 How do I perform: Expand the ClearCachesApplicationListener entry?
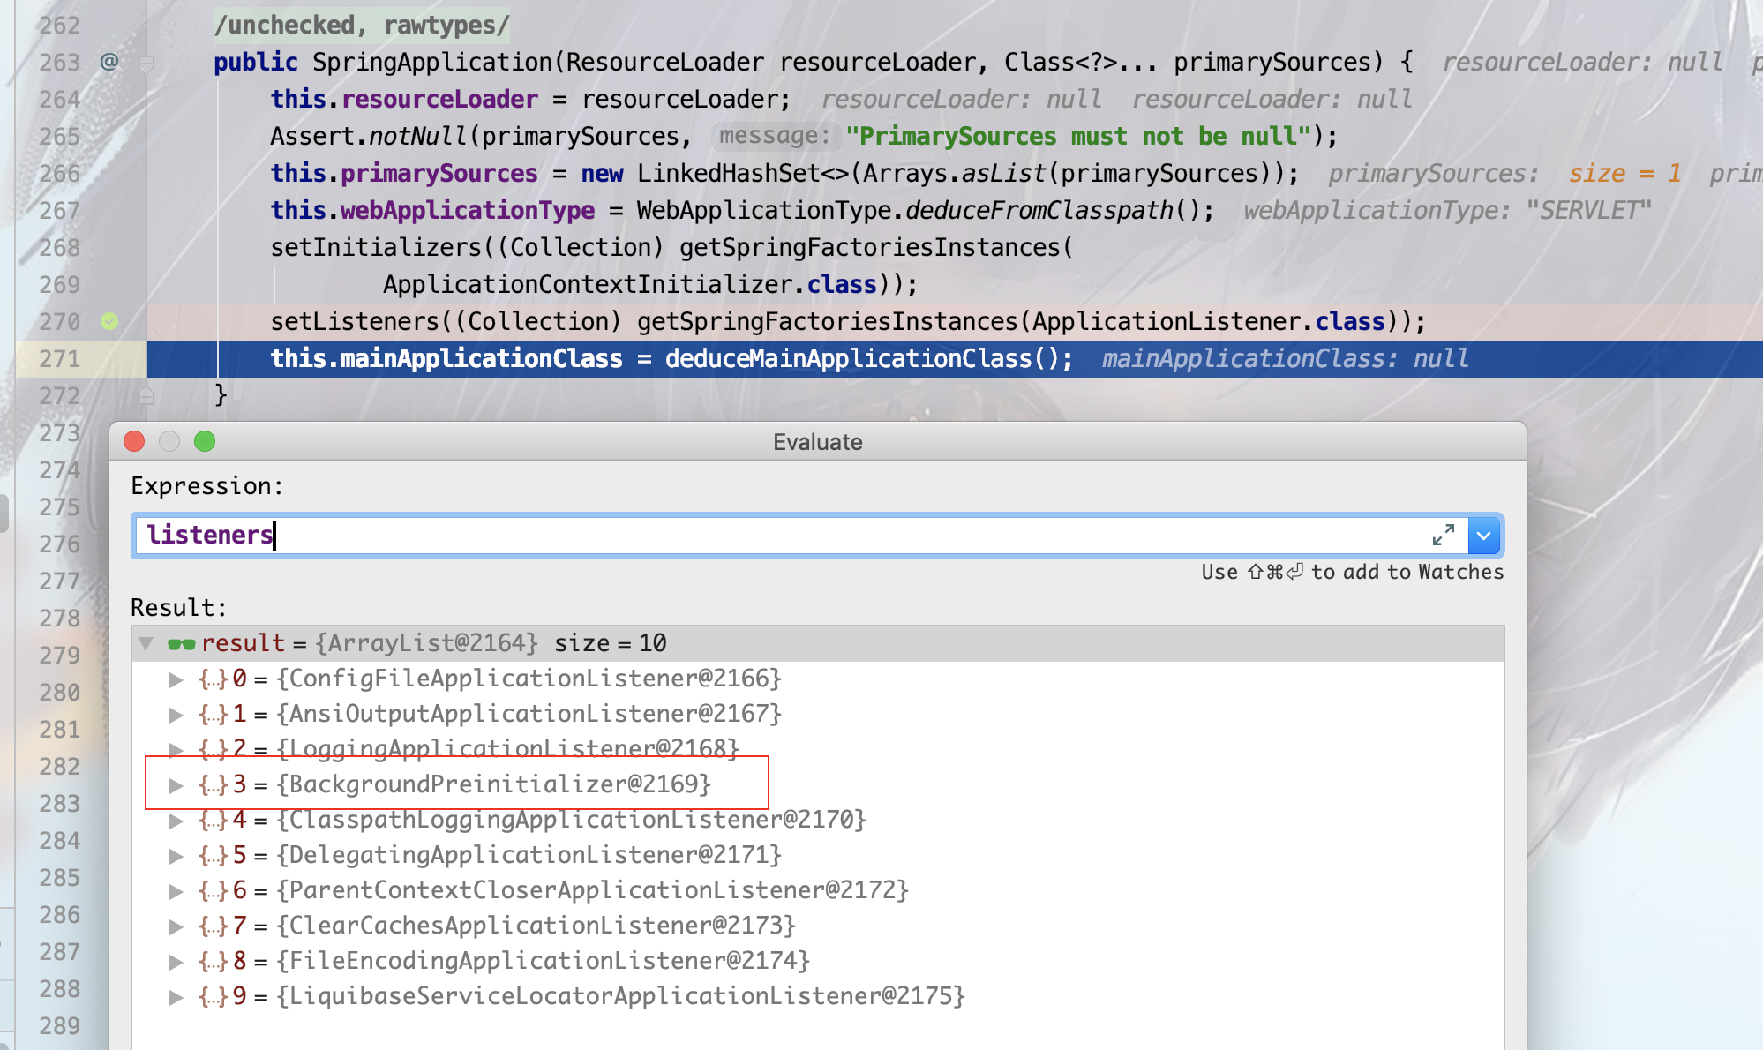click(176, 926)
